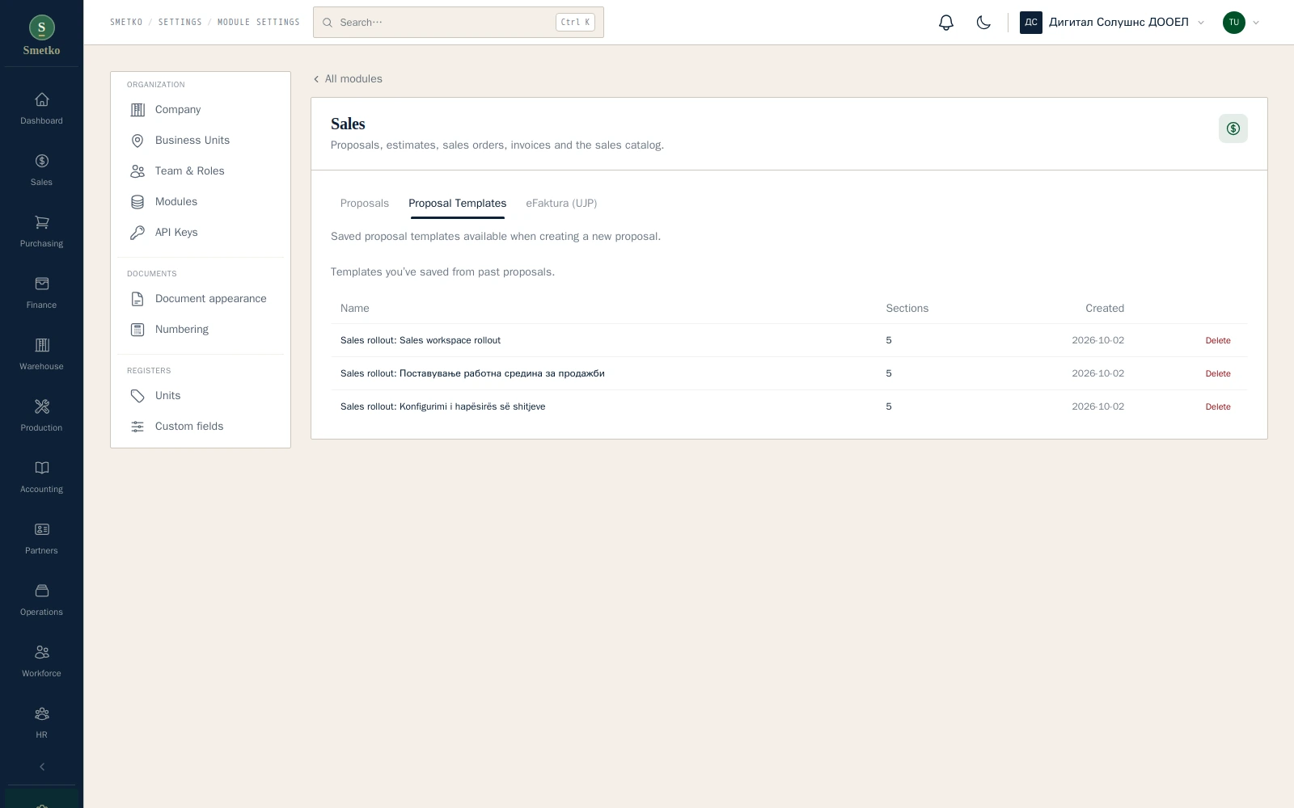Click the Created column header
The height and width of the screenshot is (808, 1294).
pos(1105,309)
